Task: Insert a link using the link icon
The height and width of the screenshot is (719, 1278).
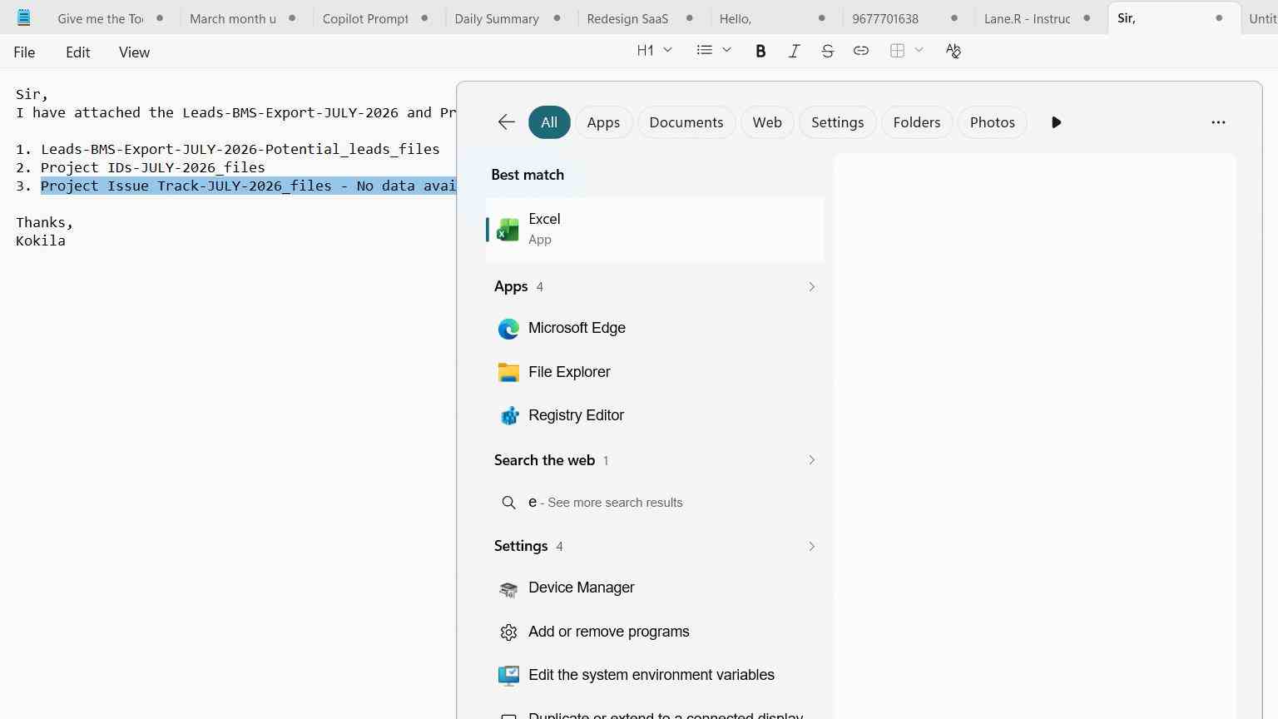Action: tap(861, 51)
